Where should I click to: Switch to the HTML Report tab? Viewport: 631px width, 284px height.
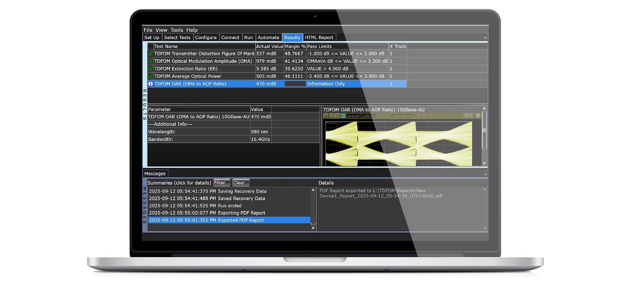(319, 38)
